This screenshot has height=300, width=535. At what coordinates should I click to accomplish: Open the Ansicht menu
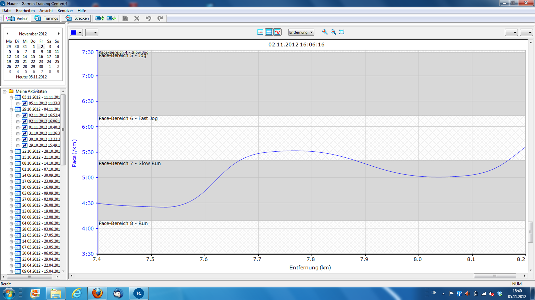[x=46, y=11]
